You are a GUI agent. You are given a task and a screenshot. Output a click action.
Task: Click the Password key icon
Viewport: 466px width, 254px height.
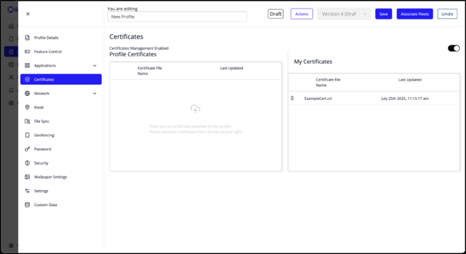click(x=27, y=149)
